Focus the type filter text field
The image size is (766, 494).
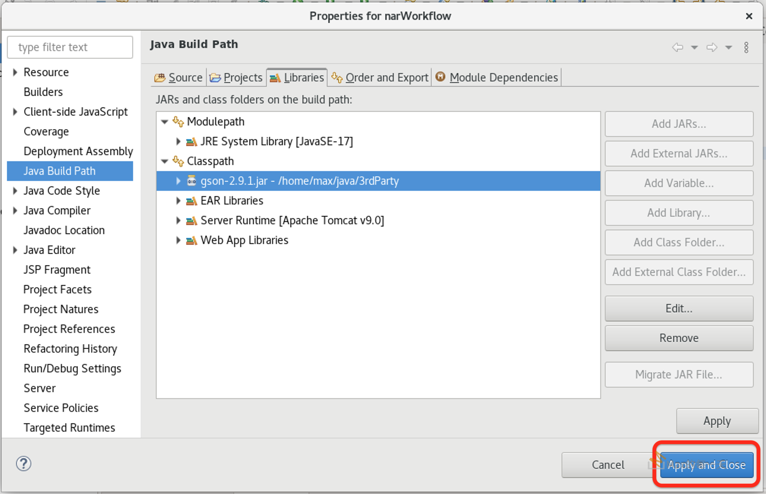(70, 47)
